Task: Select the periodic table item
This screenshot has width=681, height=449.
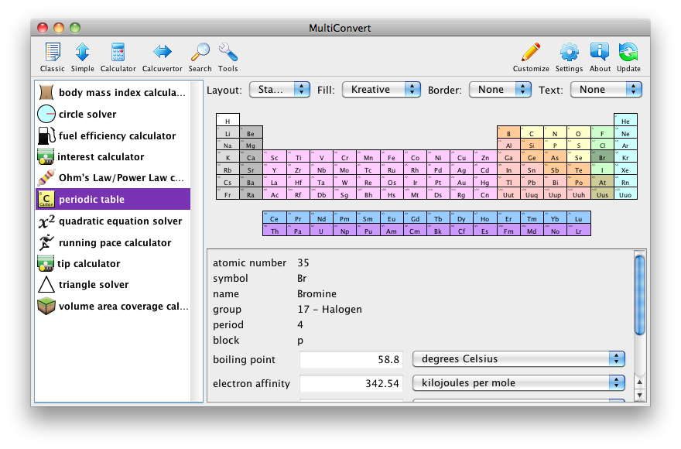Action: click(x=113, y=199)
